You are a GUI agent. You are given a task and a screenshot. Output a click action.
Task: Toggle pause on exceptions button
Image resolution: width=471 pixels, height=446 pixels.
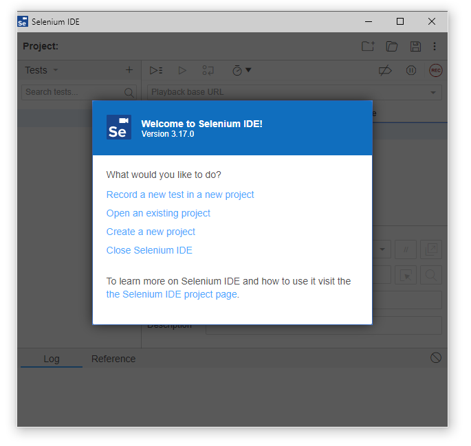click(x=411, y=70)
